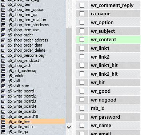
Task: Select the wr_content column checkbox
Action: [82, 40]
